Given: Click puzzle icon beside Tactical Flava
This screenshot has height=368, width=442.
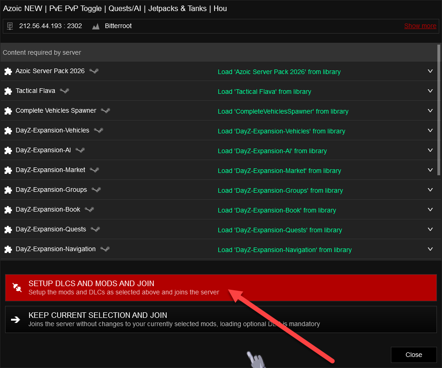Looking at the screenshot, I should 8,91.
